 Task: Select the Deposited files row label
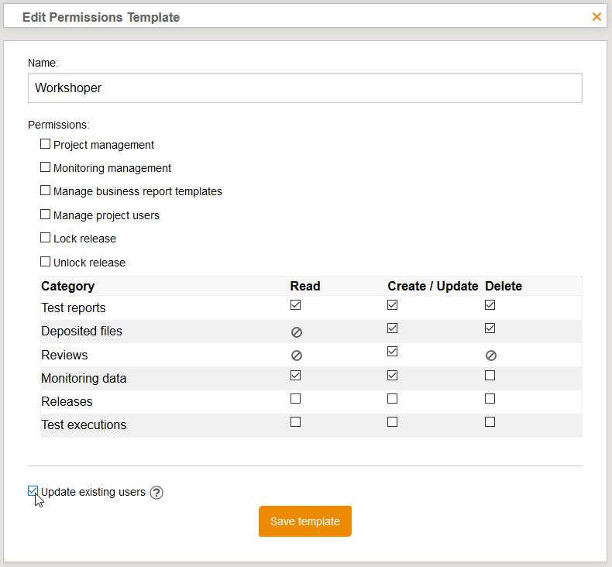[81, 332]
